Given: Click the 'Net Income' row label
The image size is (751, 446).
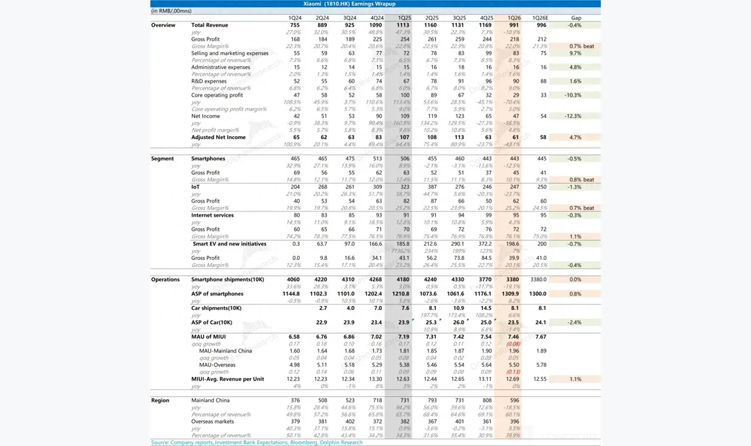Looking at the screenshot, I should click(x=205, y=116).
